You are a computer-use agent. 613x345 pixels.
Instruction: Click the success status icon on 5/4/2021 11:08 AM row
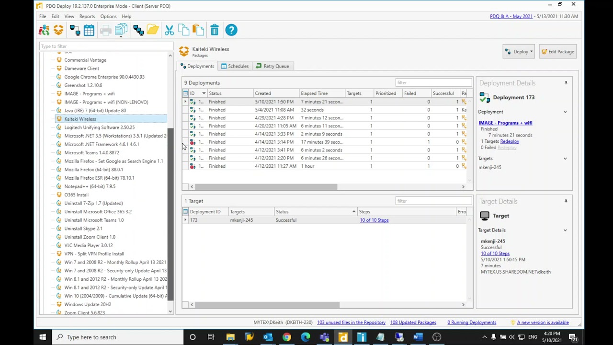(193, 110)
